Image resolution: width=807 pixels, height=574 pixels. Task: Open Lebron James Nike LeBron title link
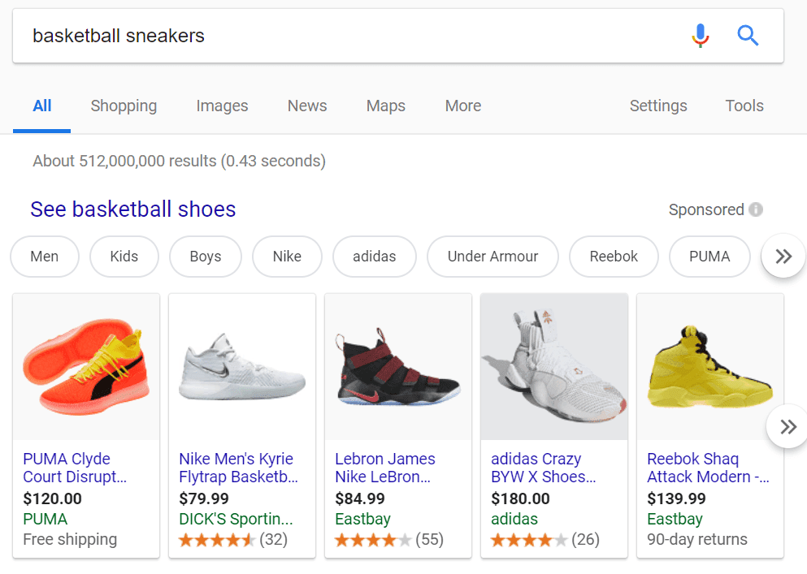point(385,468)
